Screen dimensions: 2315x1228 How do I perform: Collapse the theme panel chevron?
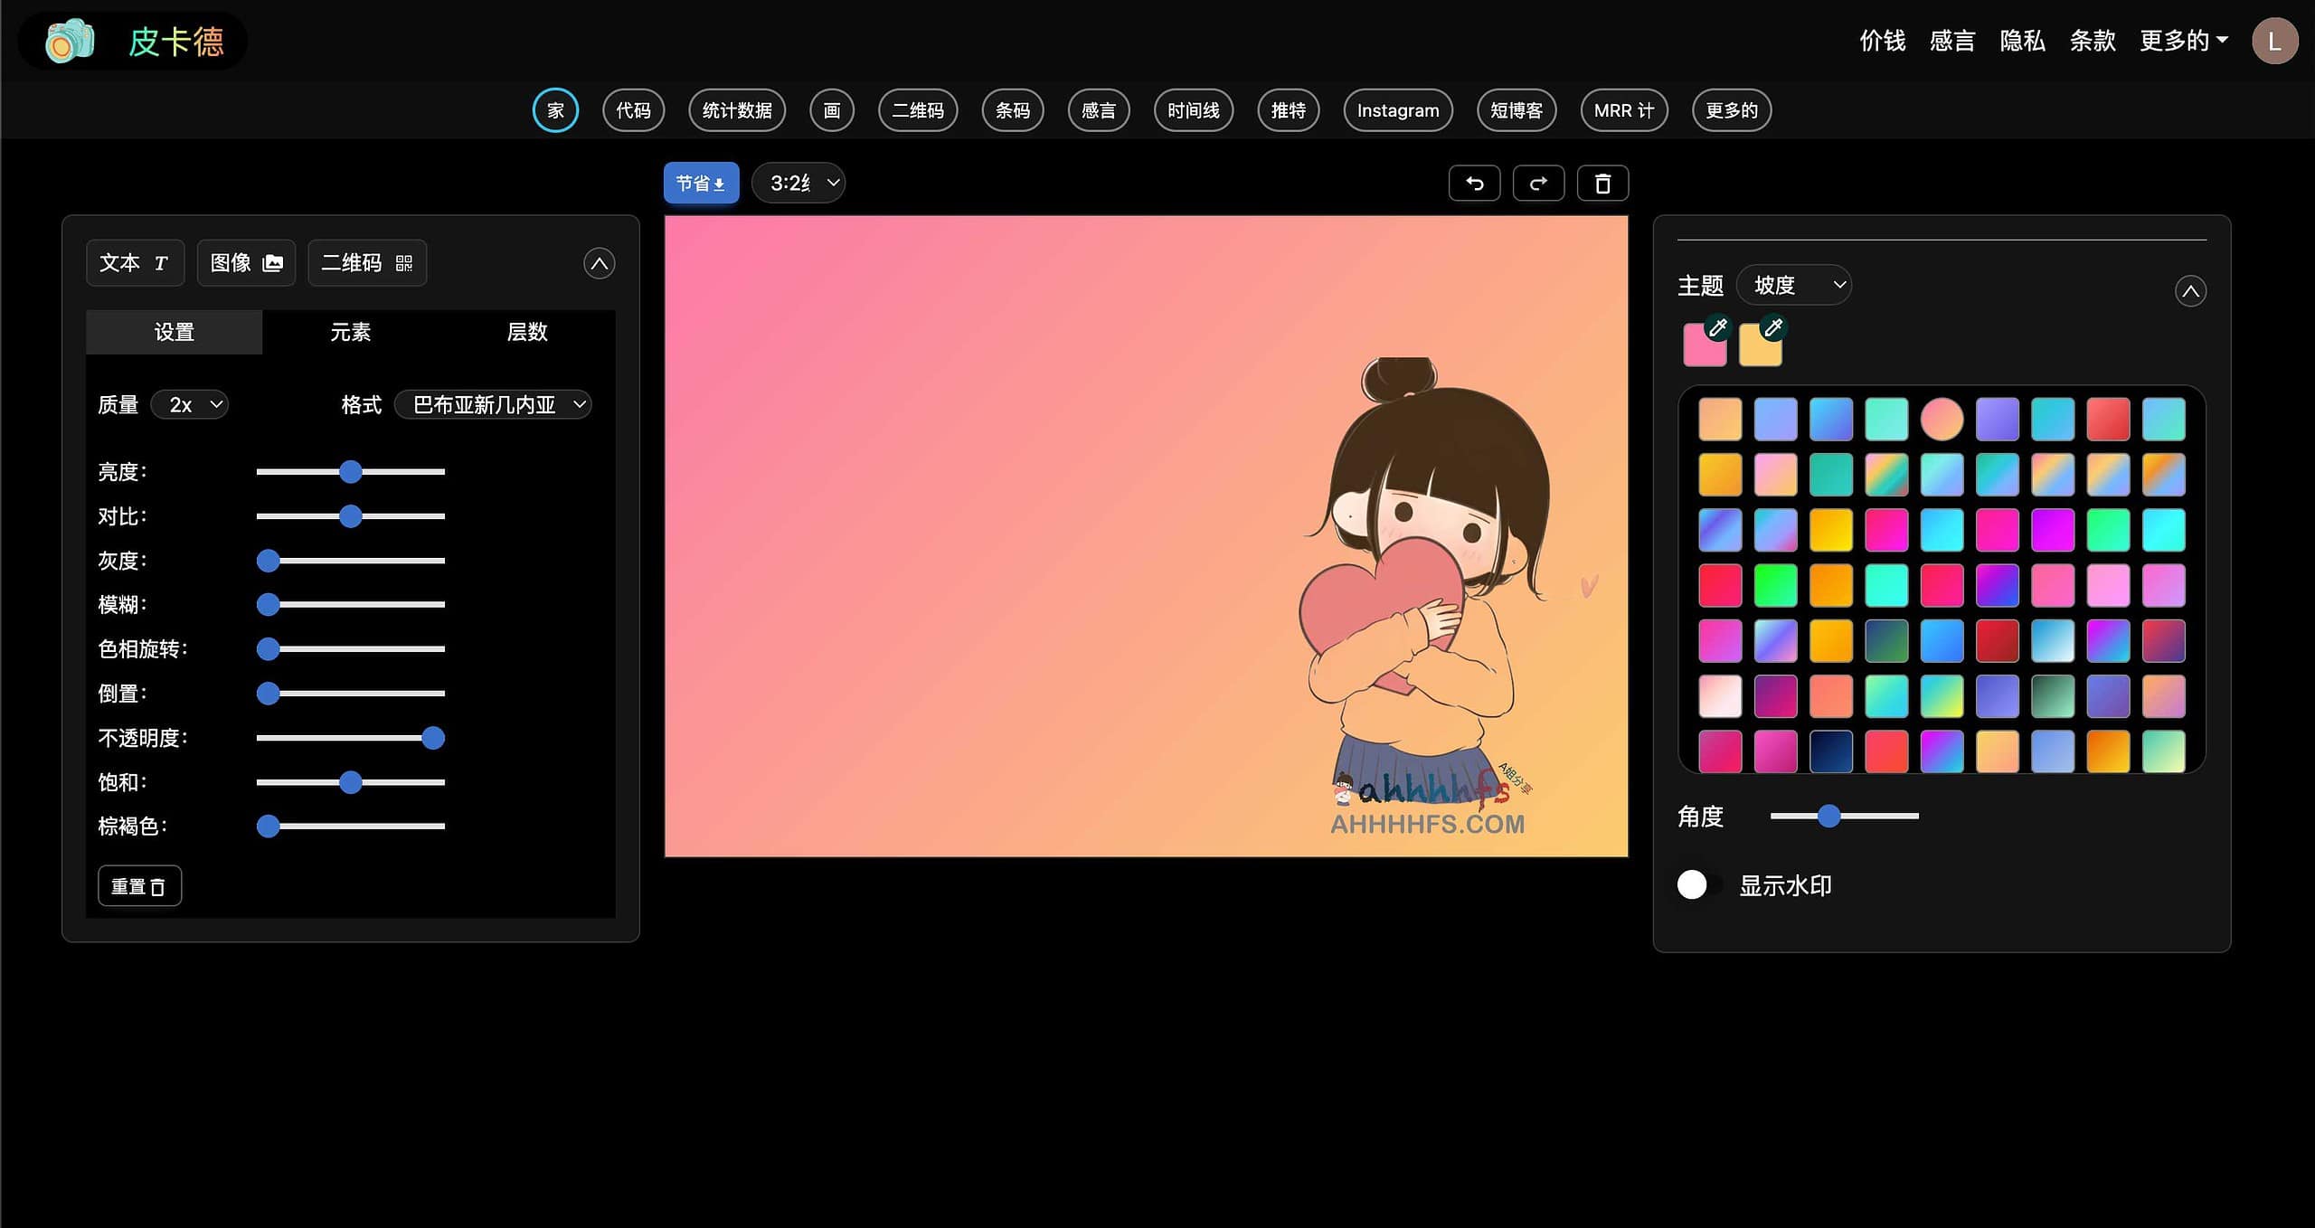click(2190, 291)
